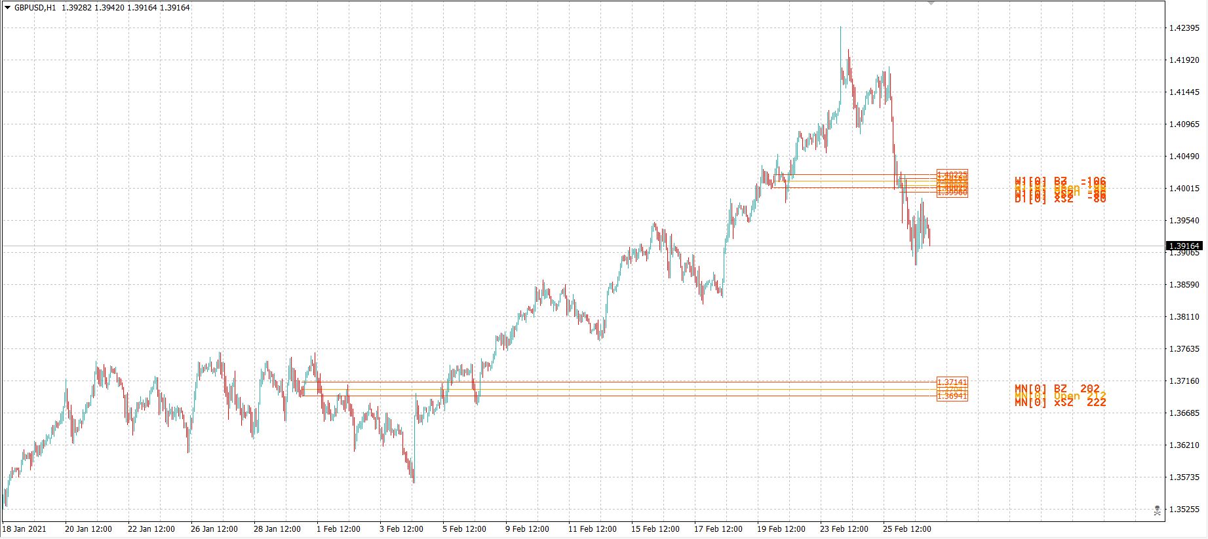
Task: Click the chart shift triangle marker at top
Action: [931, 3]
